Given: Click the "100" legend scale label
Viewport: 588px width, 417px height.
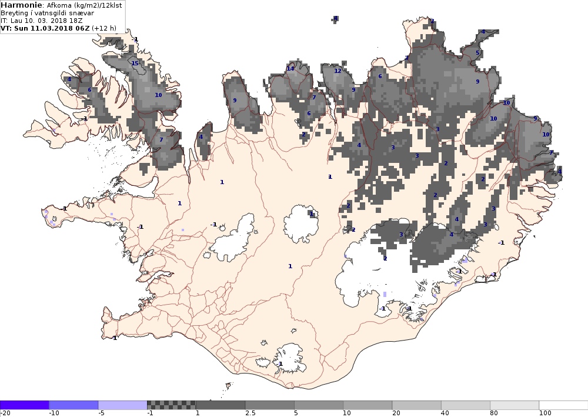Looking at the screenshot, I should click(545, 413).
